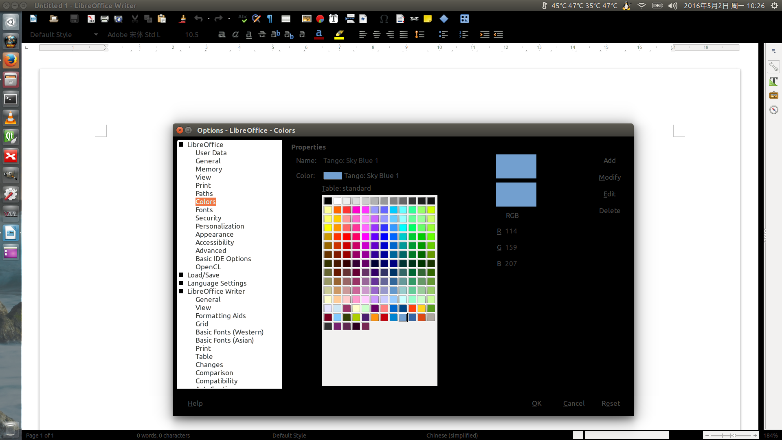The image size is (782, 440).
Task: Select Basic Fonts (Western) option page
Action: point(229,332)
